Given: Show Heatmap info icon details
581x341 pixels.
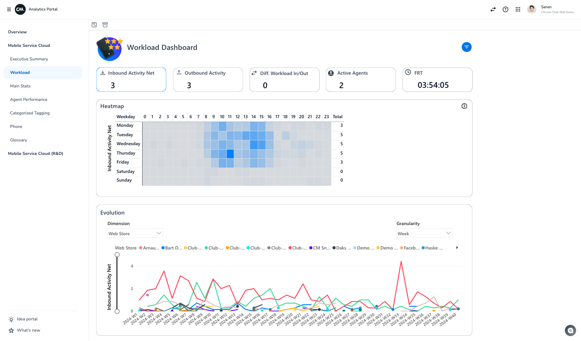Looking at the screenshot, I should (464, 106).
